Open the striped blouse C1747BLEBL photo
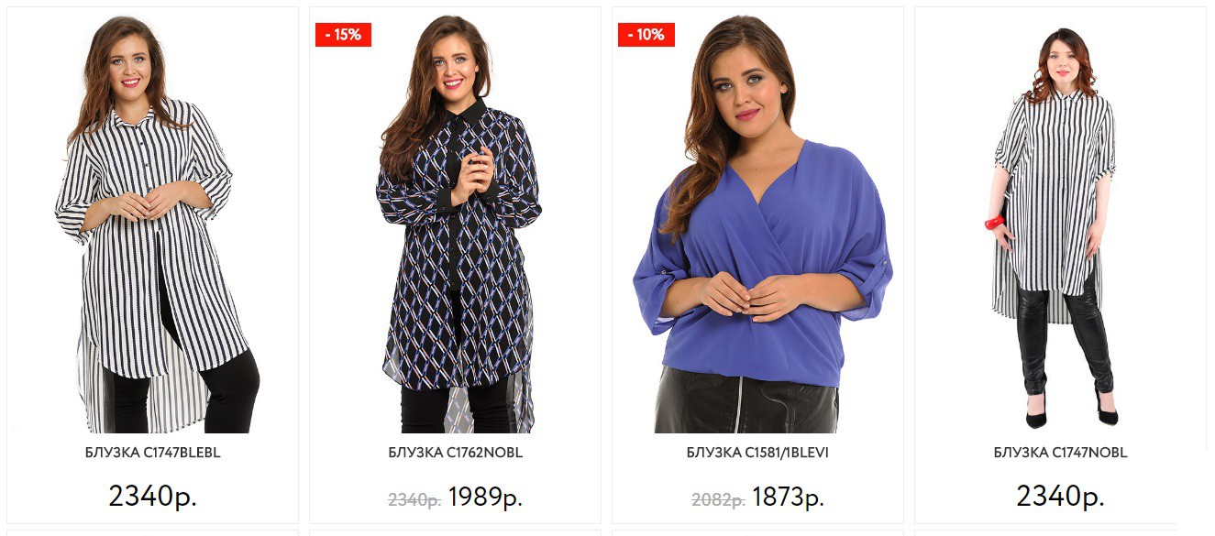1215x536 pixels. click(152, 224)
